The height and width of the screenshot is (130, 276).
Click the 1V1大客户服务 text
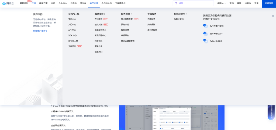[x=217, y=26]
